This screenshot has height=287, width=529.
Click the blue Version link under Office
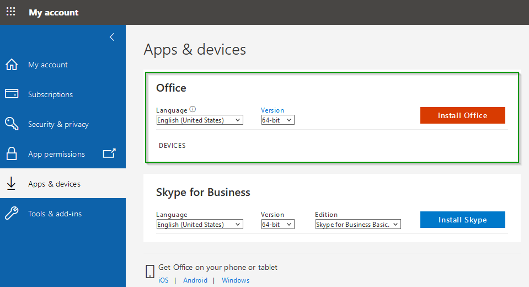(272, 110)
